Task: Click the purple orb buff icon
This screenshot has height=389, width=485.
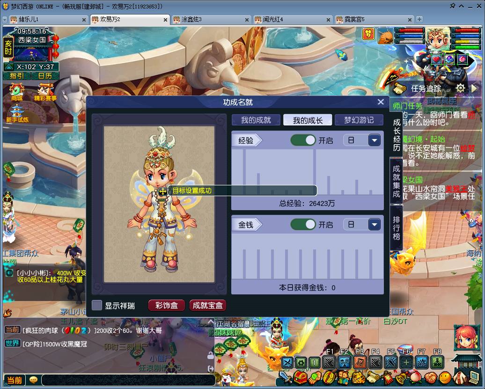Action: tap(449, 59)
